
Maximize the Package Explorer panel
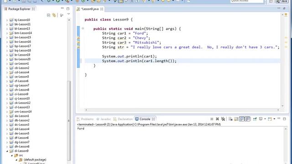(x=68, y=9)
